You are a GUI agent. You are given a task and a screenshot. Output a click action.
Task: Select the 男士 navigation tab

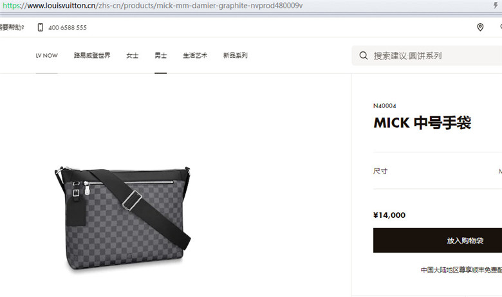(161, 55)
